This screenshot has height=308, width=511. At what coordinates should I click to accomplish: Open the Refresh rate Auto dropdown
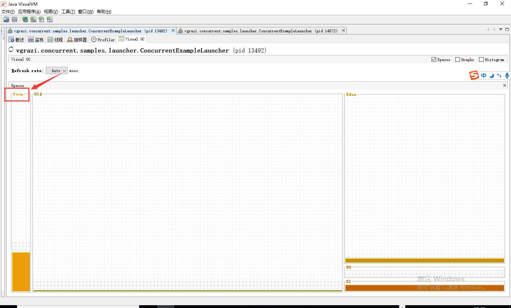pos(57,71)
